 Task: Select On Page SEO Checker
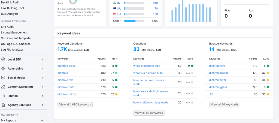coord(16,44)
